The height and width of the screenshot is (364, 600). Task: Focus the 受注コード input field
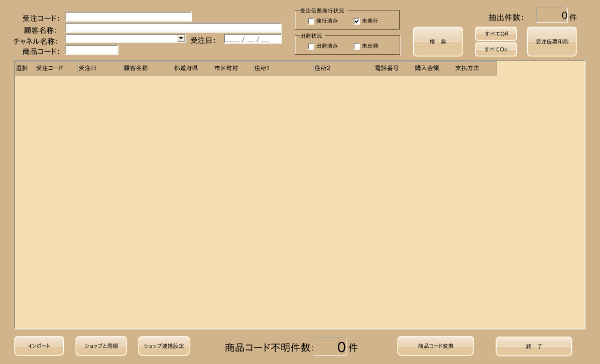(x=129, y=17)
